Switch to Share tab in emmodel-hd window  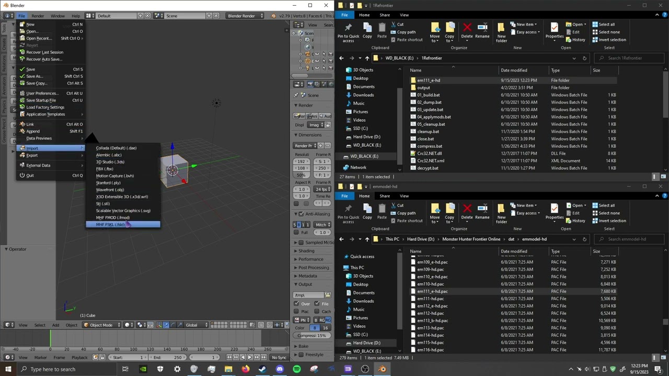click(385, 196)
